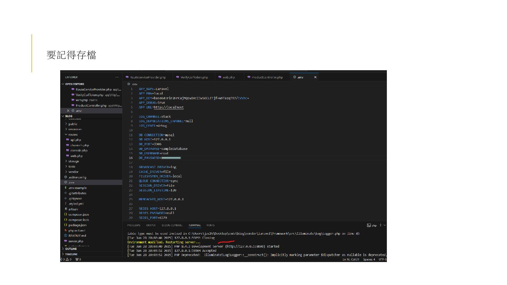Open the PORTS panel tab
Image resolution: width=507 pixels, height=285 pixels.
coord(210,225)
